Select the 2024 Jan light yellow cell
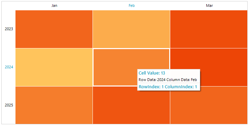 click(54, 67)
